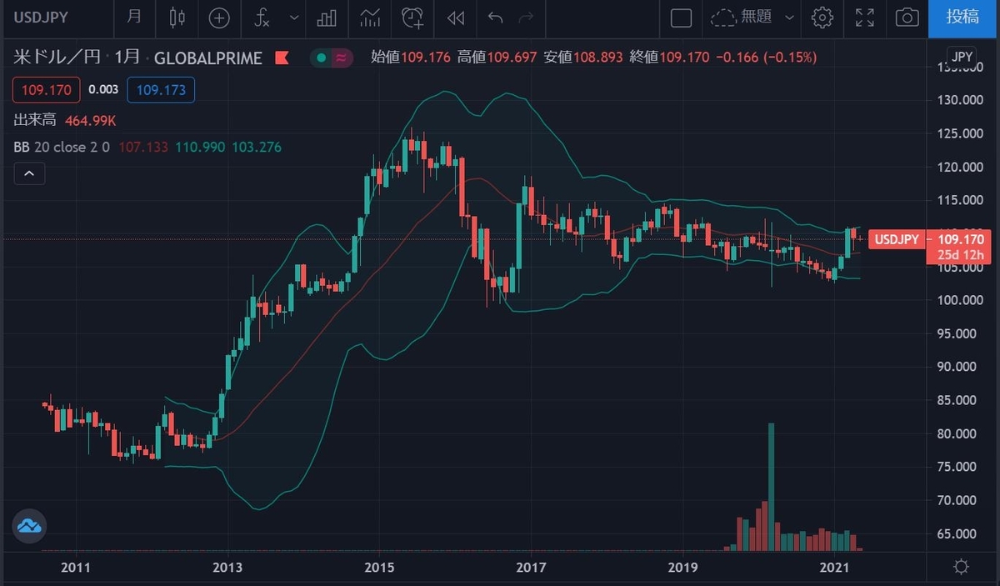Start bar replay with rewind icon

coord(454,18)
